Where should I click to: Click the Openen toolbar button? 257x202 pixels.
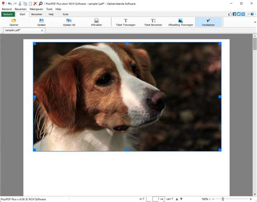coord(14,22)
